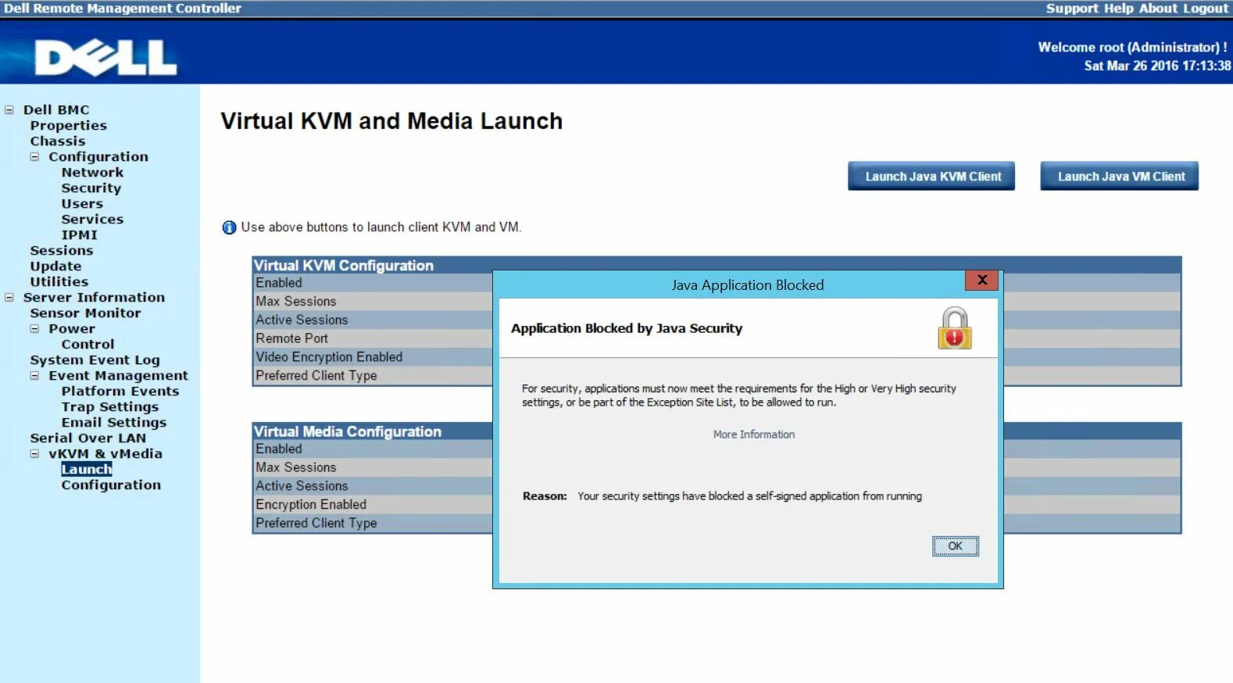Open Services configuration
The width and height of the screenshot is (1233, 683).
92,220
